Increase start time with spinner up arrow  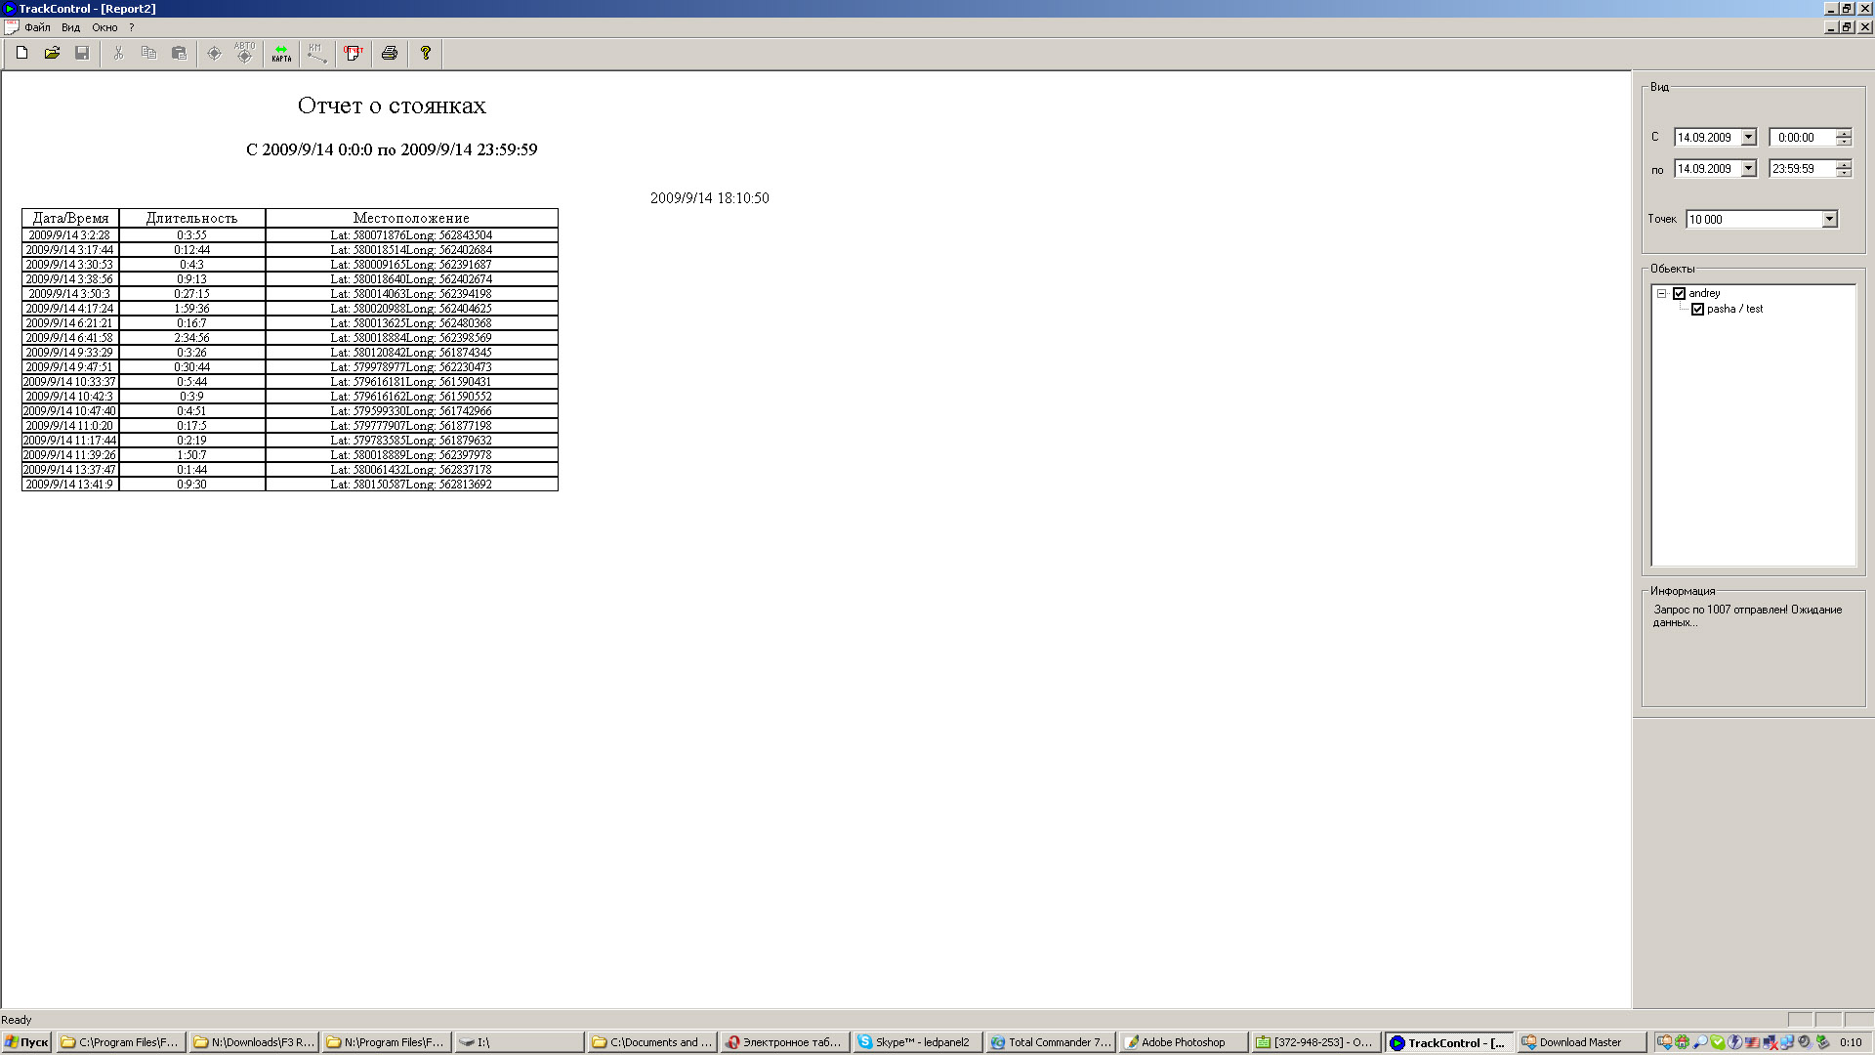pyautogui.click(x=1843, y=134)
